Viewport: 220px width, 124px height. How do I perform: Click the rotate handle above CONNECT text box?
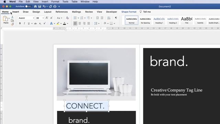point(87,96)
